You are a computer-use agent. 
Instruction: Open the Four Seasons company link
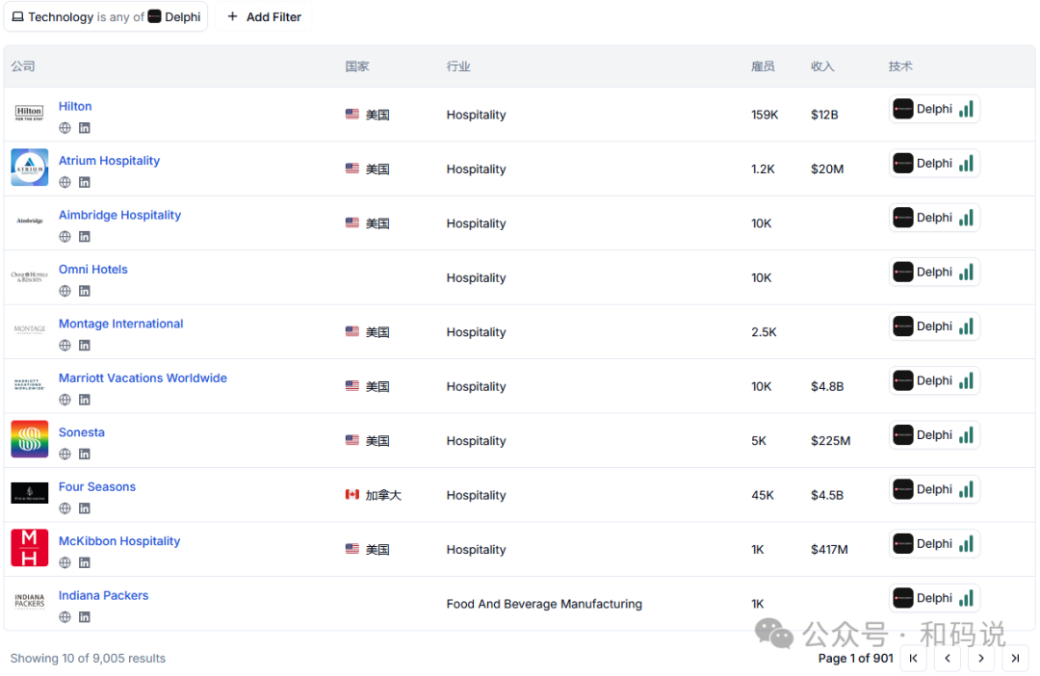[x=97, y=487]
